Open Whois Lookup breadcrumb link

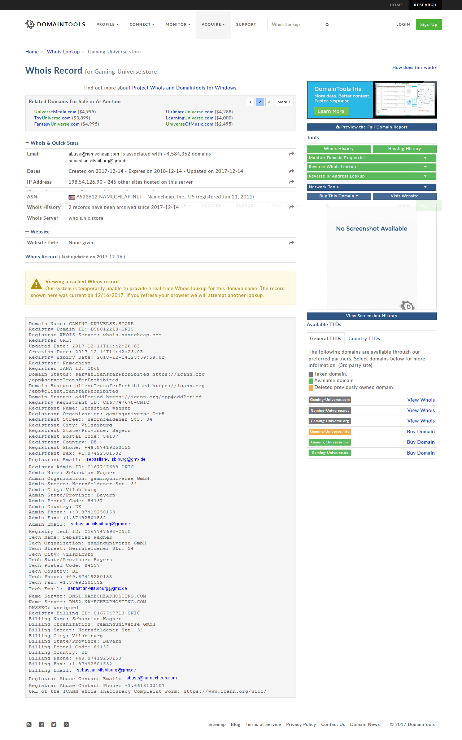click(63, 52)
